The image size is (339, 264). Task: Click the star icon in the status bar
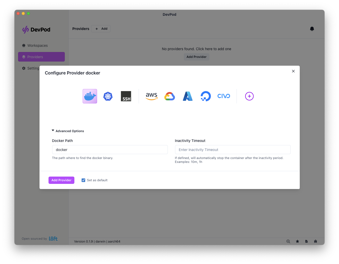pyautogui.click(x=297, y=241)
